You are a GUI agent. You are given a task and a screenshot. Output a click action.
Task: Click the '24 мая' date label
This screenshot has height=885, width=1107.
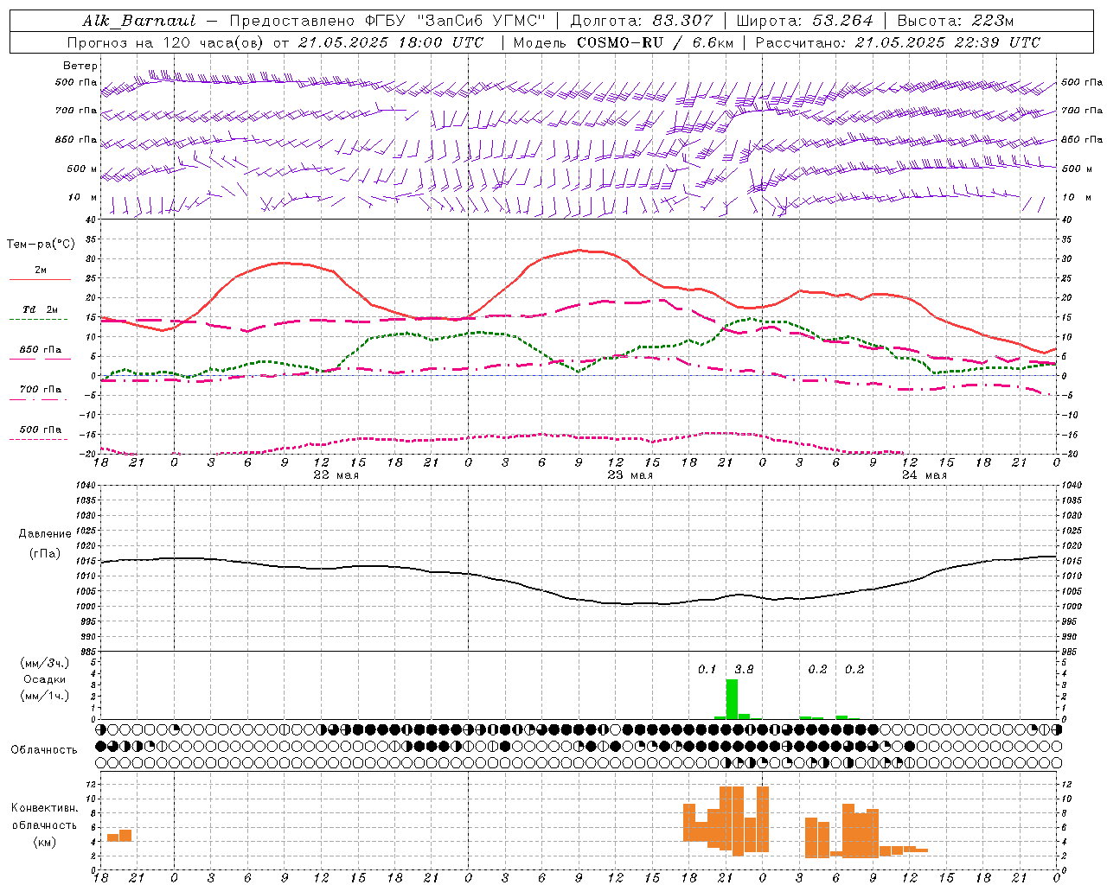point(924,475)
